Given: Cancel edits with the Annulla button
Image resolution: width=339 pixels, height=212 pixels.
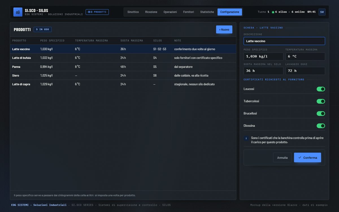Looking at the screenshot, I should [x=282, y=157].
